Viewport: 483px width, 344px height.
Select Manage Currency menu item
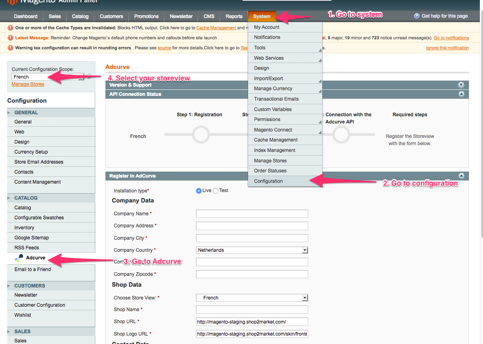coord(285,89)
